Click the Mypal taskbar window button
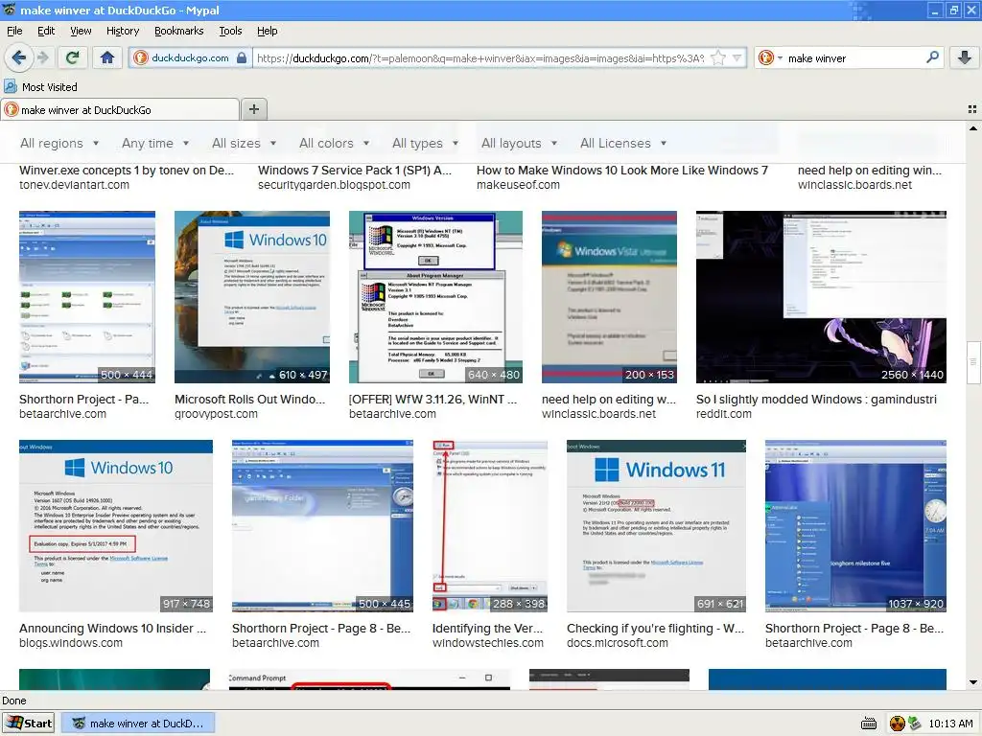This screenshot has width=982, height=736. 138,724
